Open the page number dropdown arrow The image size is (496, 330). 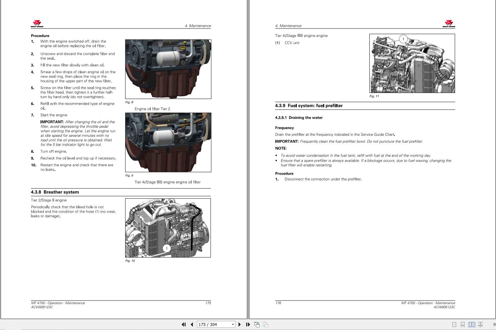coord(233,324)
